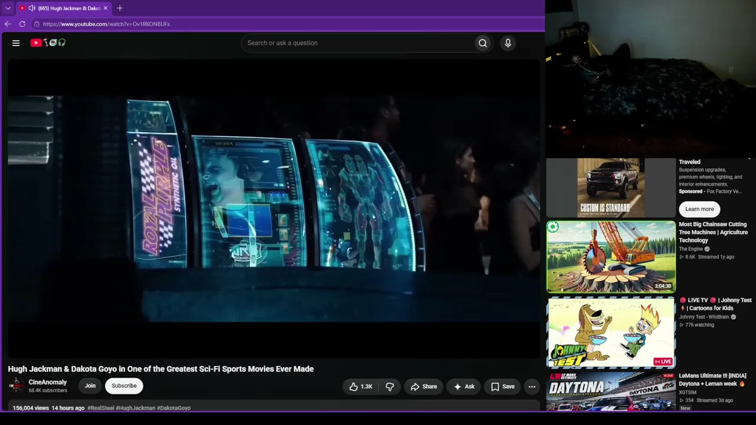Click the magnifying glass search button
756x425 pixels.
point(483,43)
